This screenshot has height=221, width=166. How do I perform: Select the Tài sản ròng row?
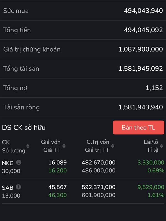pyautogui.click(x=83, y=107)
